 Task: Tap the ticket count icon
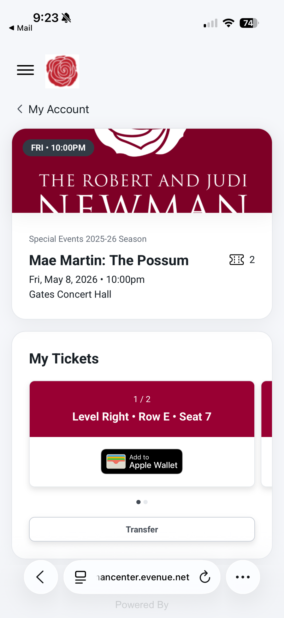pyautogui.click(x=236, y=260)
